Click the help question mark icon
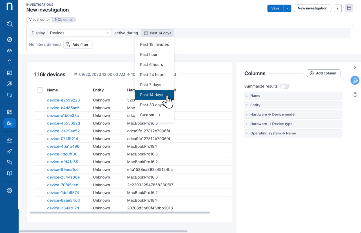 (x=355, y=94)
